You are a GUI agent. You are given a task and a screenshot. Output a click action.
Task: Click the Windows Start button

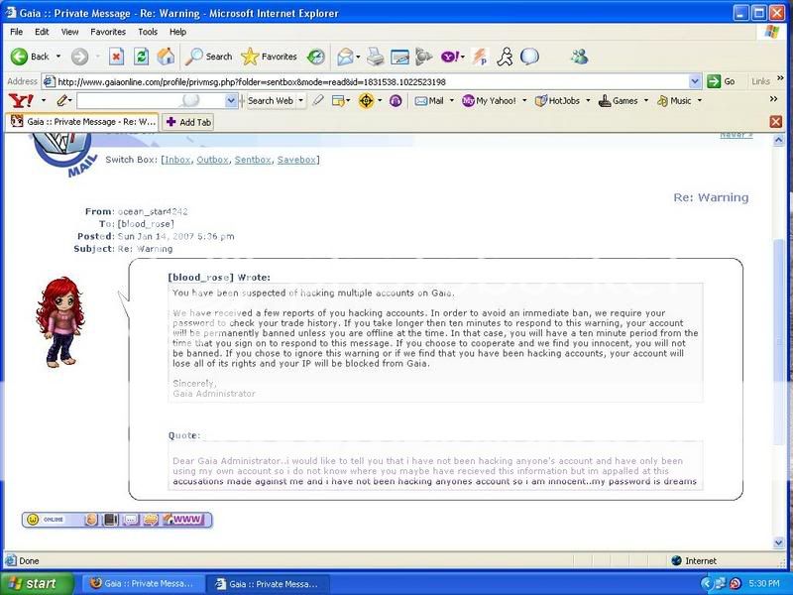pyautogui.click(x=37, y=583)
